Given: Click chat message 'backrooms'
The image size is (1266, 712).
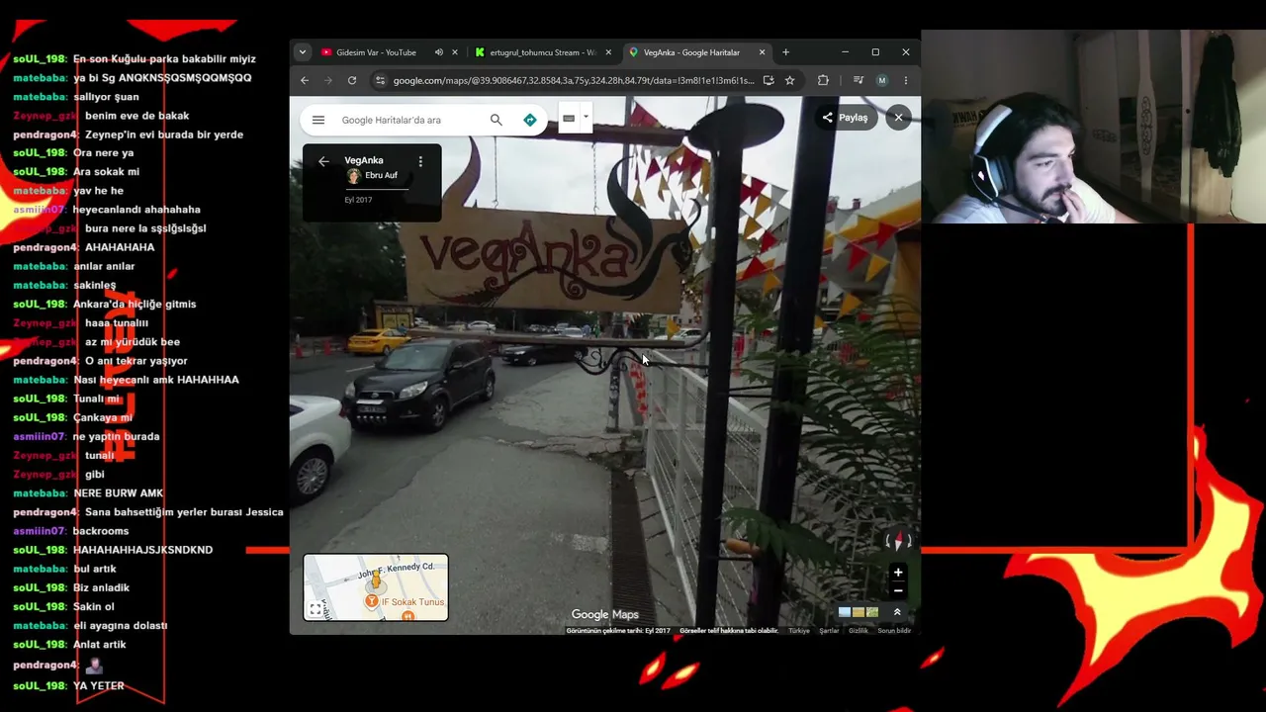Looking at the screenshot, I should pos(101,531).
